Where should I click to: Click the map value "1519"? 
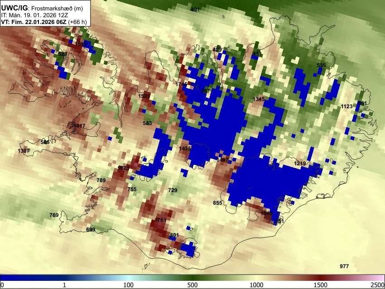[81, 44]
